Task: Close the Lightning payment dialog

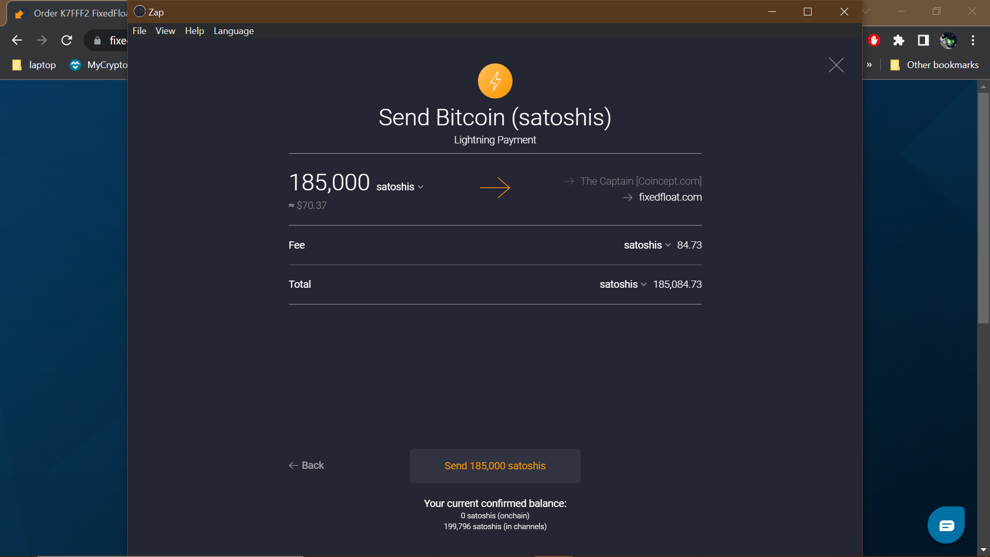Action: [x=836, y=65]
